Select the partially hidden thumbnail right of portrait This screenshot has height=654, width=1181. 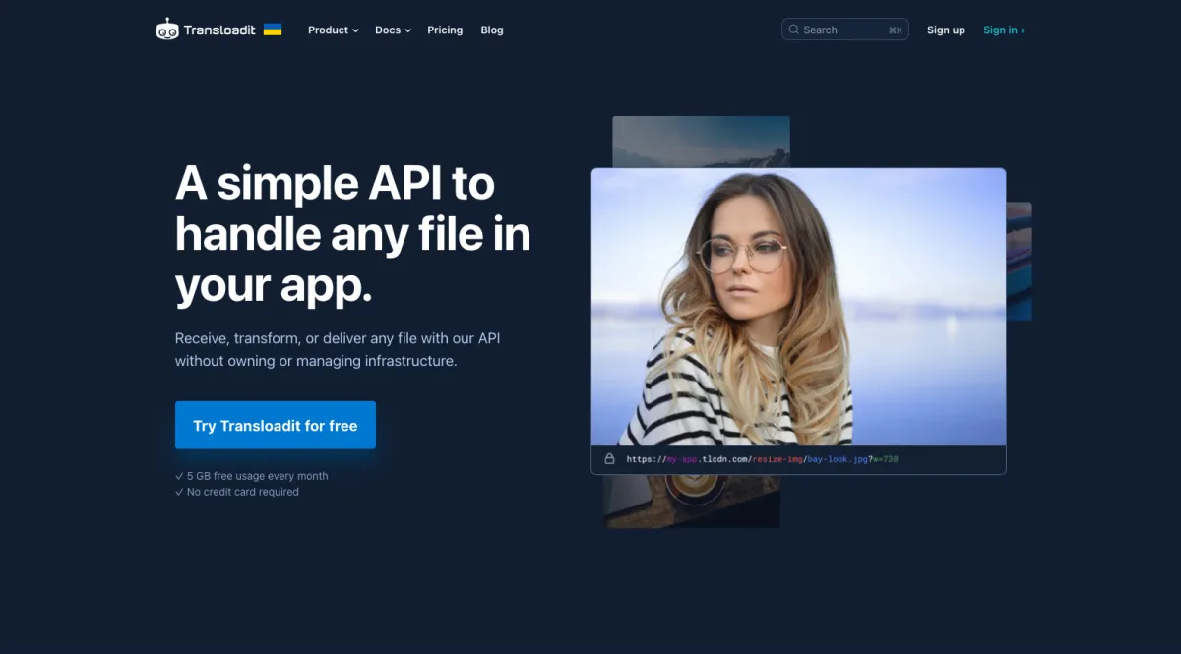coord(1019,261)
